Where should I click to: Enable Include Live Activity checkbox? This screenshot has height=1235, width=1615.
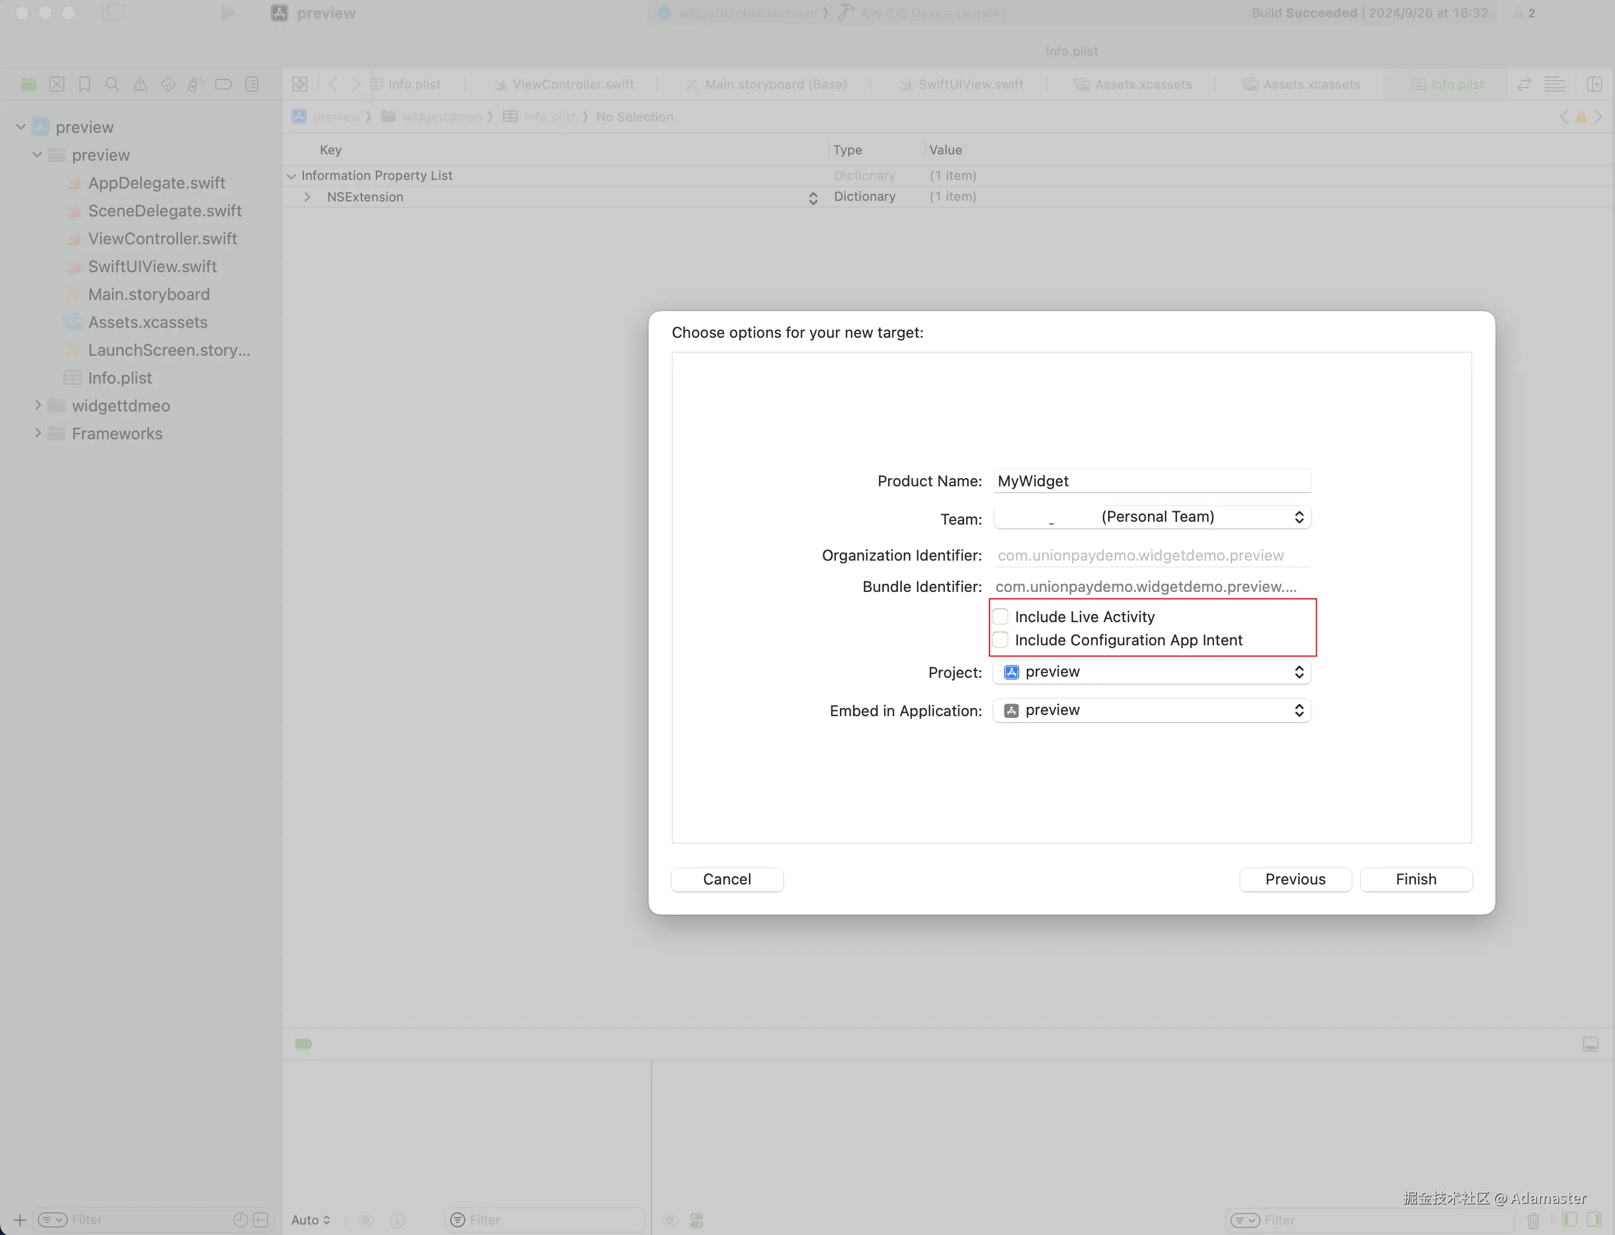pos(1001,617)
